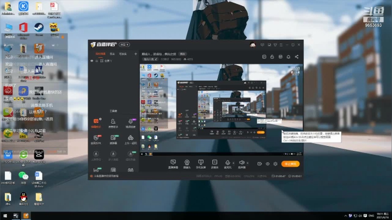Viewport: 392px width, 220px height.
Task: Open the hamburger menu in the title bar
Action: (x=281, y=45)
